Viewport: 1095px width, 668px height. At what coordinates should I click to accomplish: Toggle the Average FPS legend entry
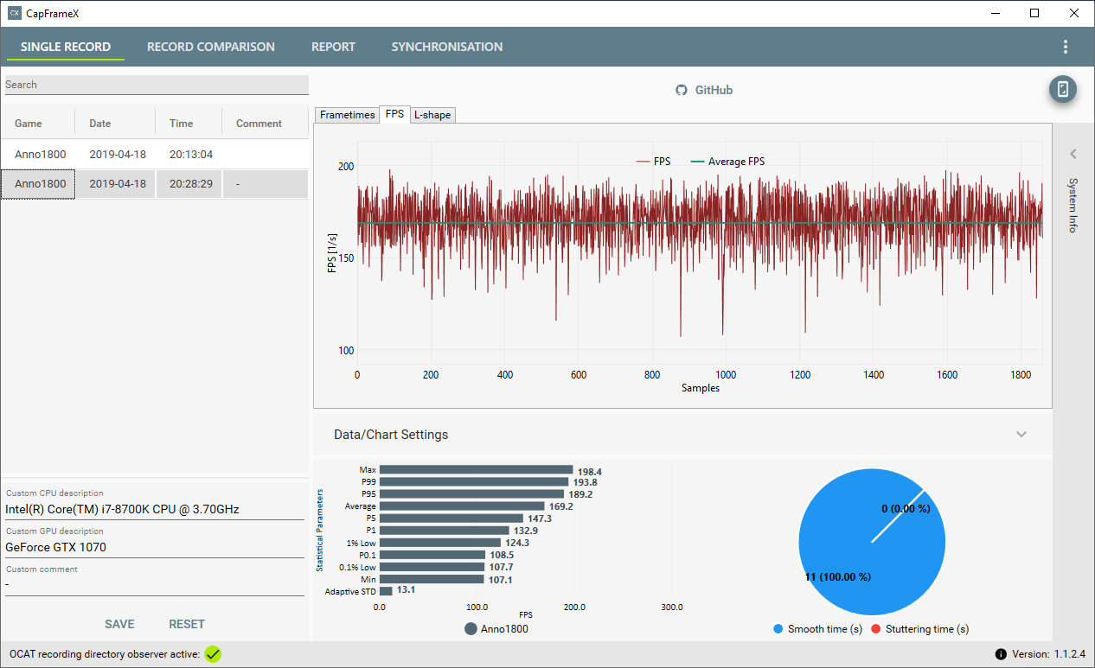(x=727, y=162)
